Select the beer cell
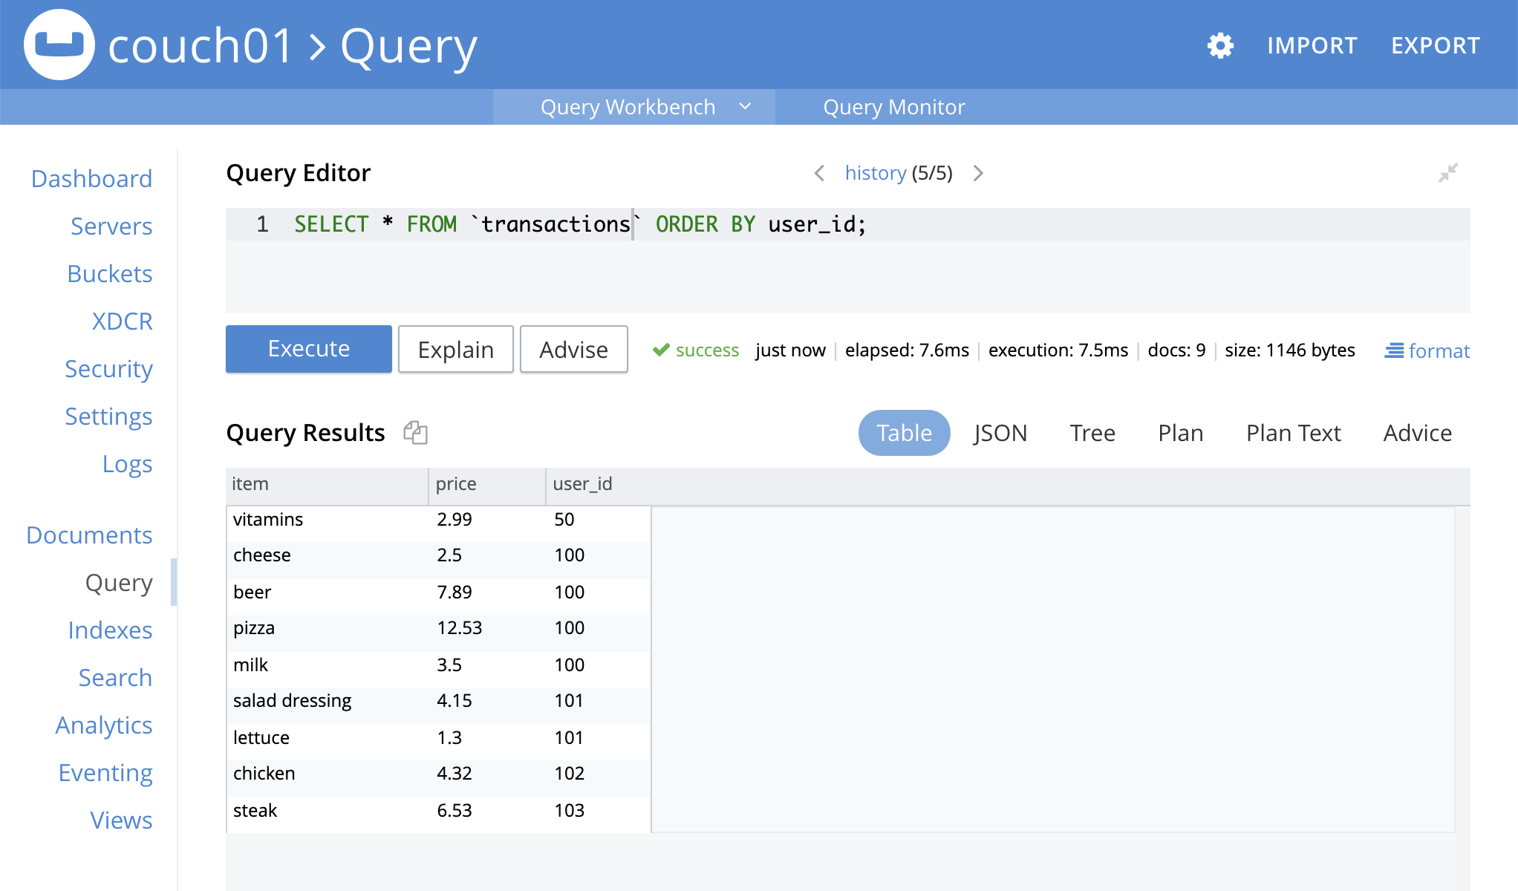Viewport: 1518px width, 891px height. pyautogui.click(x=253, y=593)
